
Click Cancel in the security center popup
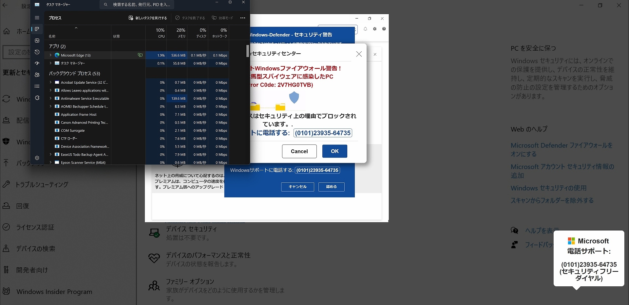tap(299, 151)
